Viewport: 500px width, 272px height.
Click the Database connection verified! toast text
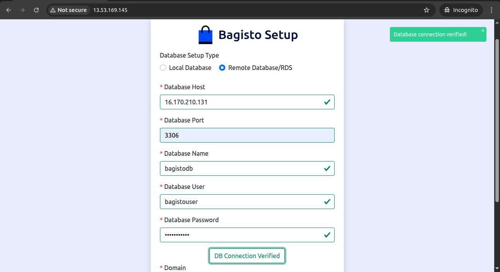430,34
